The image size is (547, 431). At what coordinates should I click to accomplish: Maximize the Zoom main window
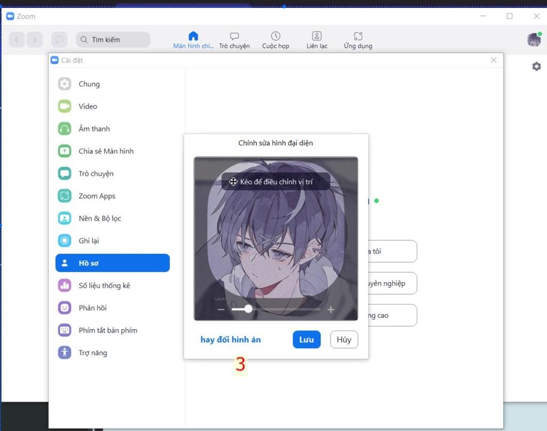point(510,16)
